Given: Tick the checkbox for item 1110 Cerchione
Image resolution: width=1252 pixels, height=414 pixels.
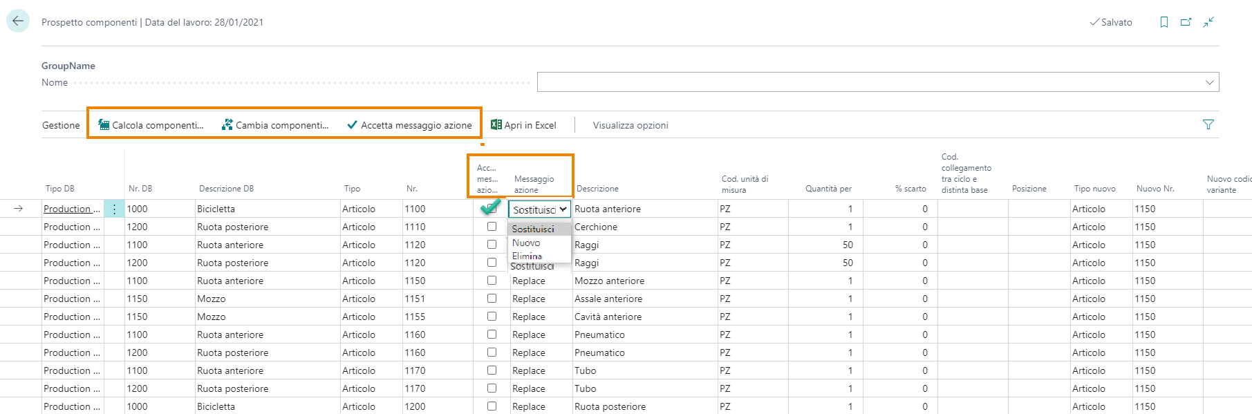Looking at the screenshot, I should click(x=492, y=227).
